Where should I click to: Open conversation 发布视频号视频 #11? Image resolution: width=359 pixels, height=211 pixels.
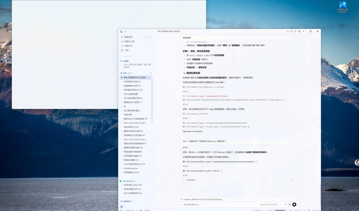pos(136,156)
